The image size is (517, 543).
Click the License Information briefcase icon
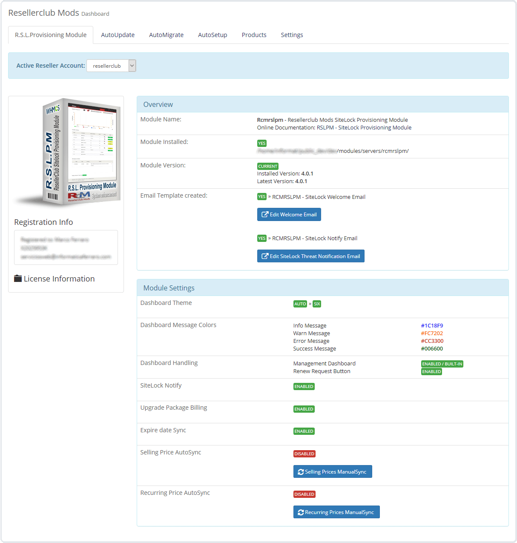[18, 279]
